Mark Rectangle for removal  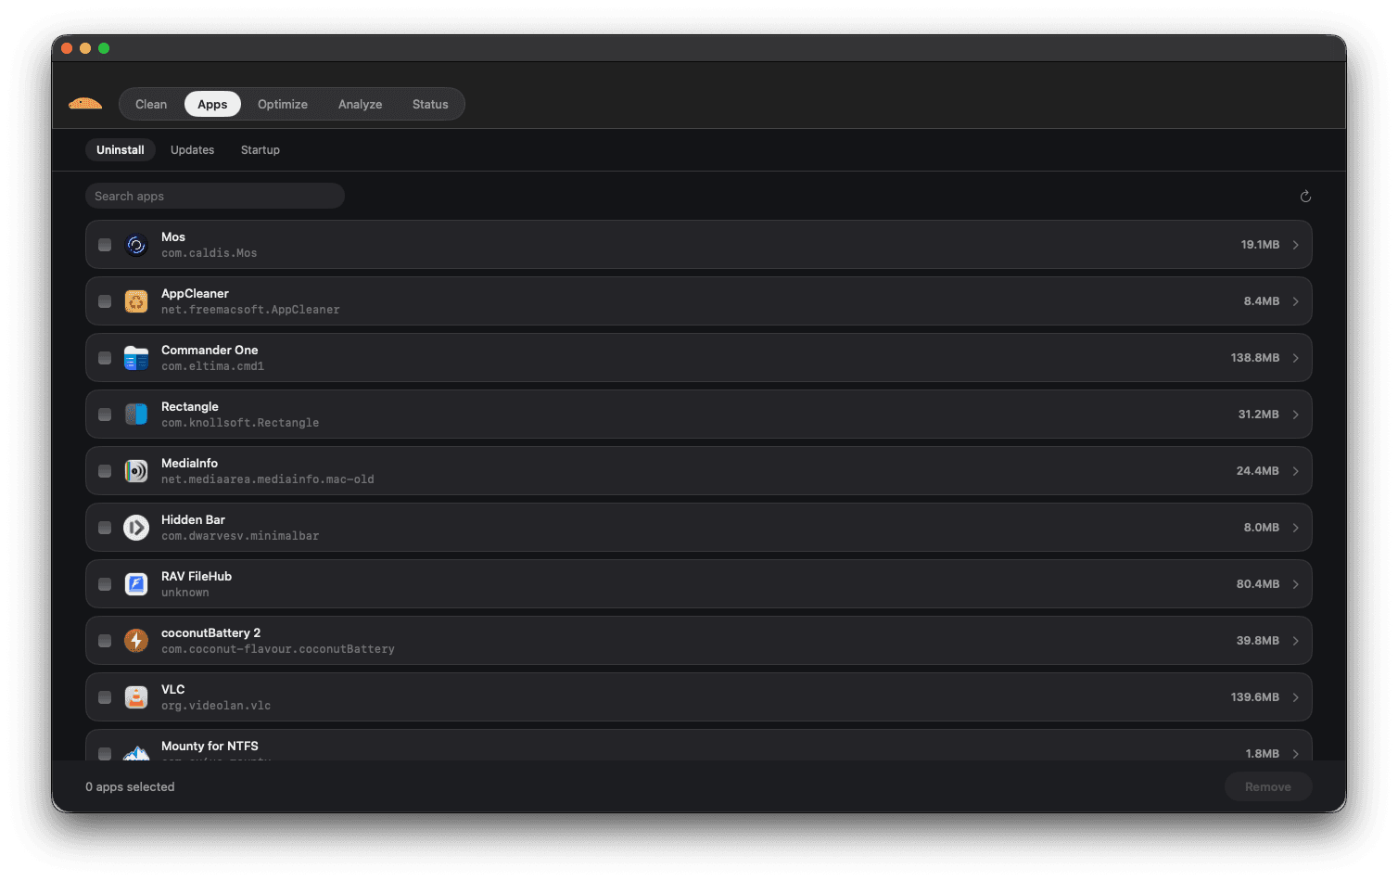(x=105, y=415)
